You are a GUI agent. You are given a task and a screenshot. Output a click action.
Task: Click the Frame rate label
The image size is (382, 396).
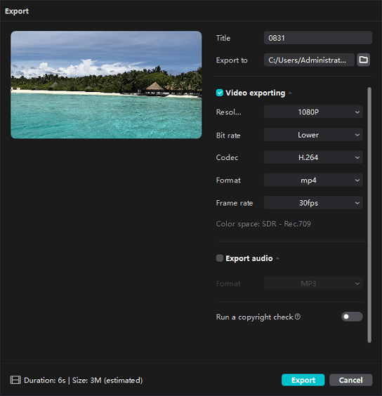pos(235,203)
